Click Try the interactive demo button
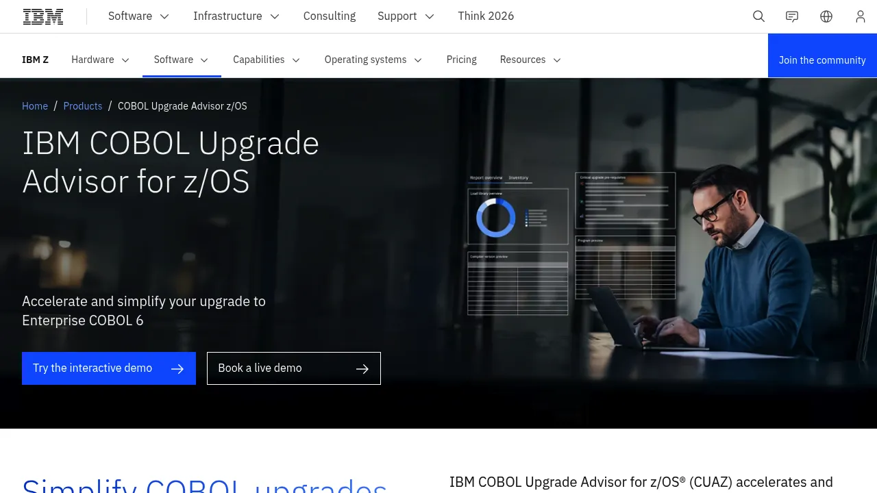This screenshot has height=493, width=877. (x=109, y=368)
